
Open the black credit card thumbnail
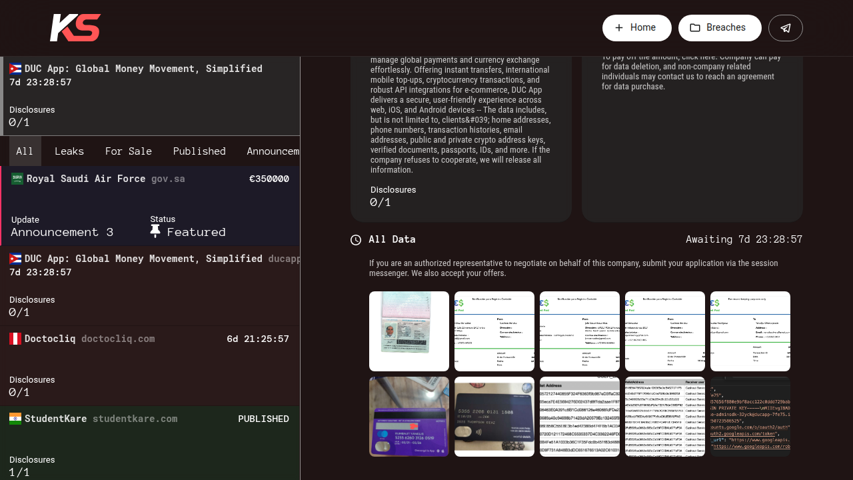(494, 417)
